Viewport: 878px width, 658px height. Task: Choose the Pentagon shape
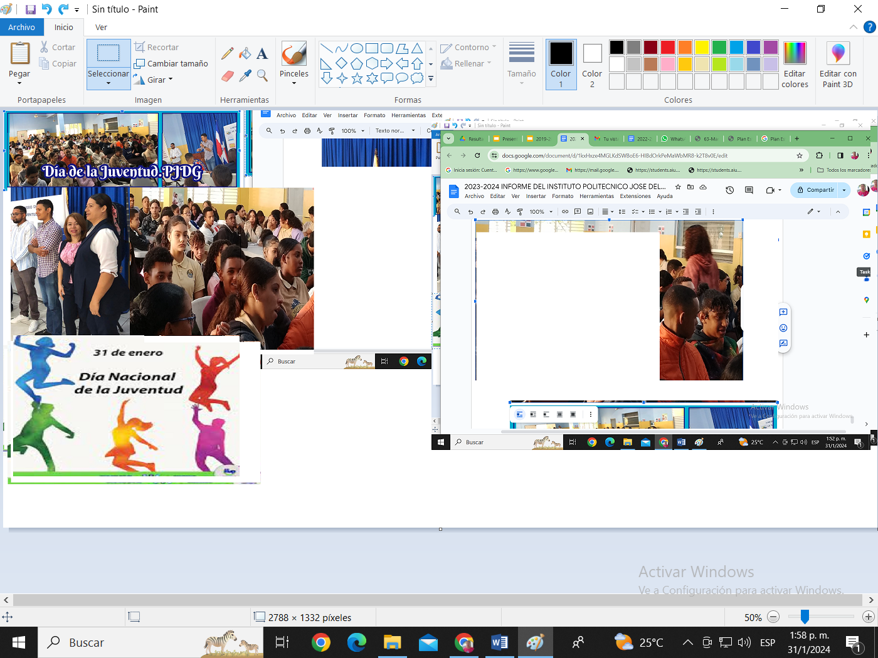(x=356, y=63)
